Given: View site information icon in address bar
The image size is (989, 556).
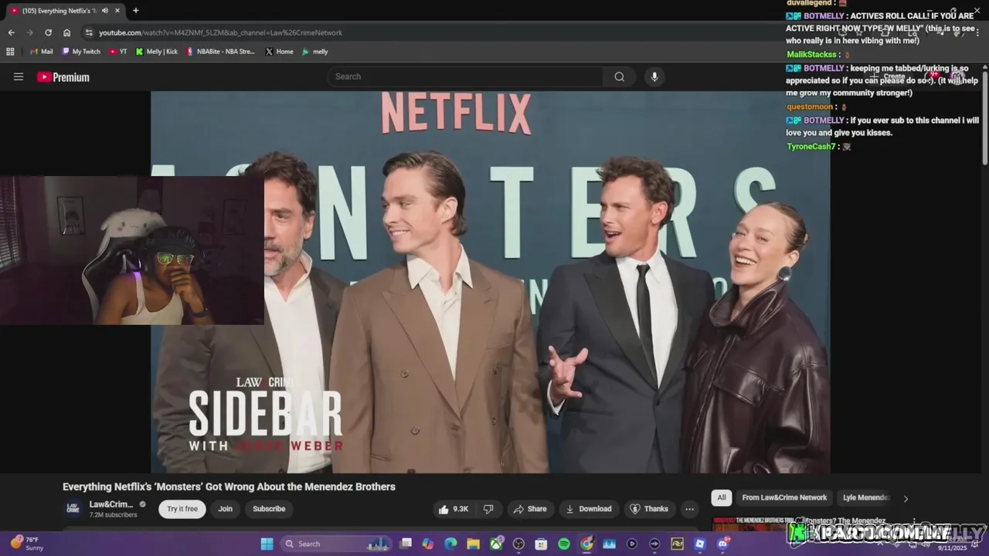Looking at the screenshot, I should (x=89, y=32).
